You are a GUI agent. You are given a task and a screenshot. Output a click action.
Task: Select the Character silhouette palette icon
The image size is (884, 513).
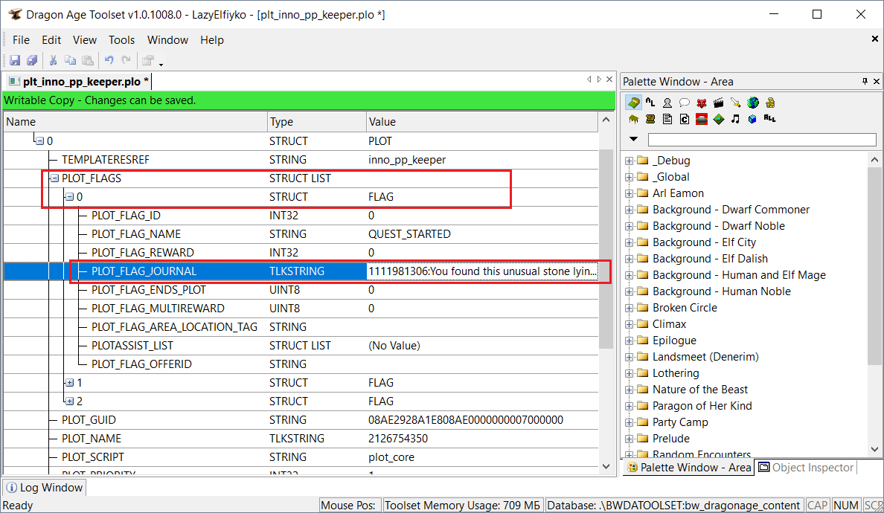(x=667, y=103)
